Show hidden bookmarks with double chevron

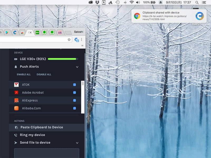[82, 46]
